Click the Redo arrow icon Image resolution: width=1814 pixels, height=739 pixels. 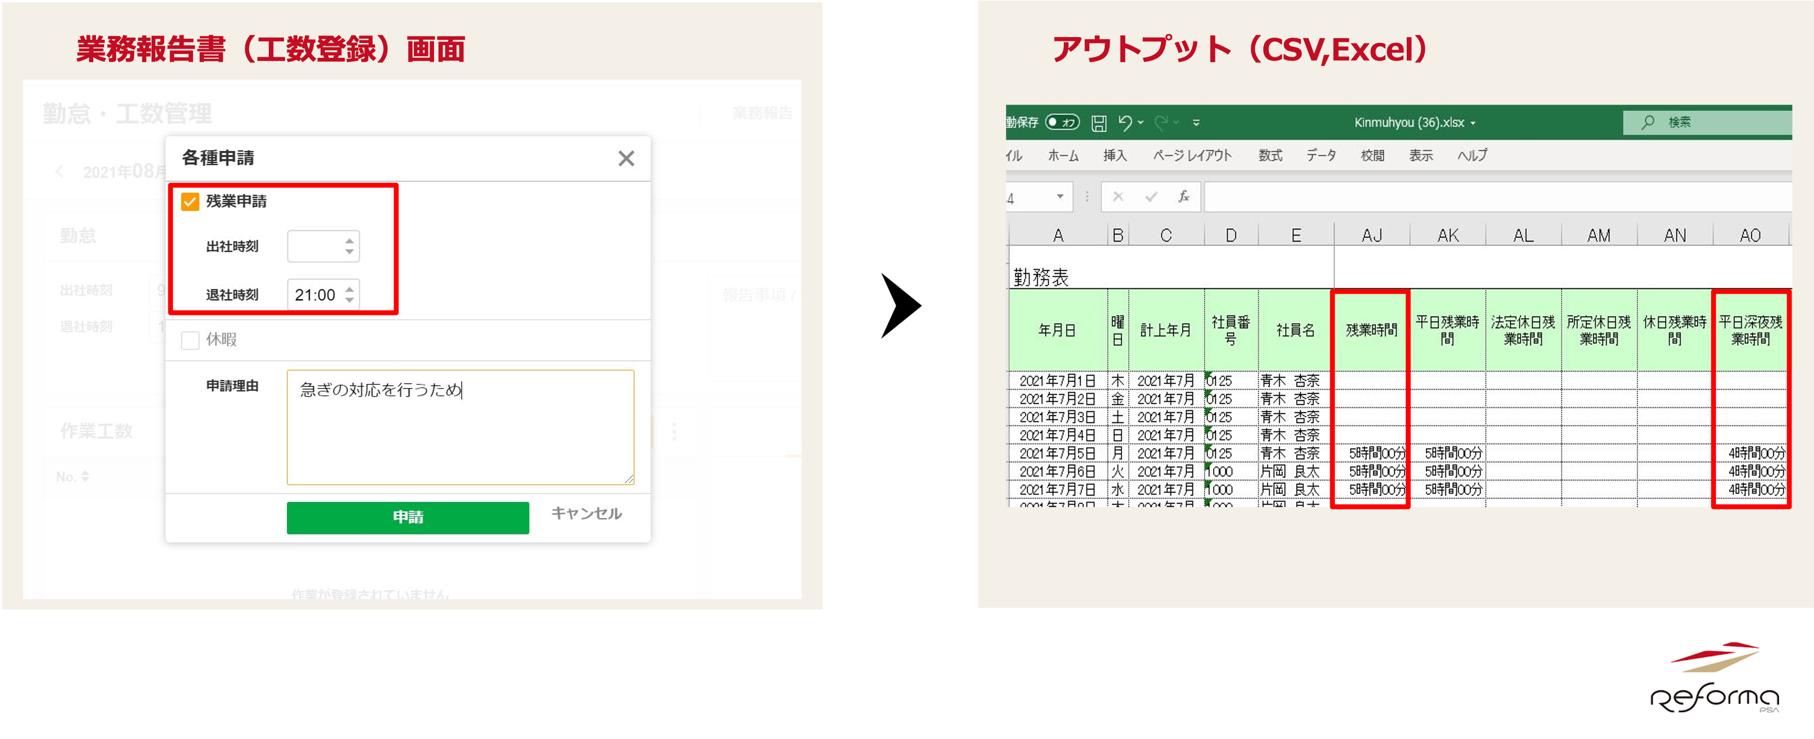(x=1161, y=123)
